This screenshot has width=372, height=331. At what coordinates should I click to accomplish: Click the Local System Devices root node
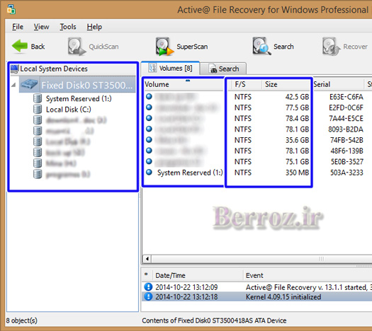(x=54, y=69)
